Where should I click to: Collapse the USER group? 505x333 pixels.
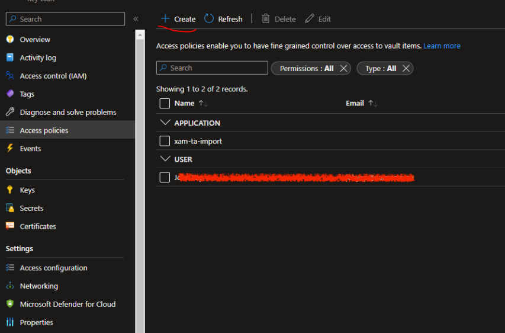click(165, 159)
